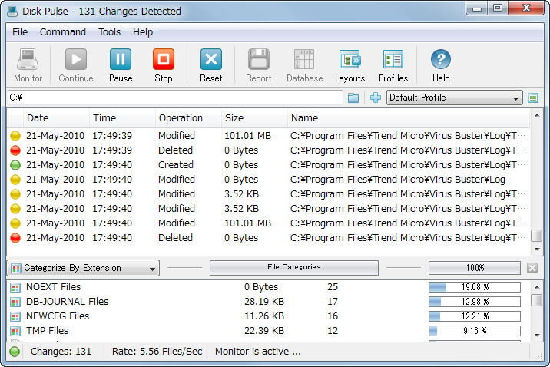Sort by the Operation column header

(x=188, y=118)
